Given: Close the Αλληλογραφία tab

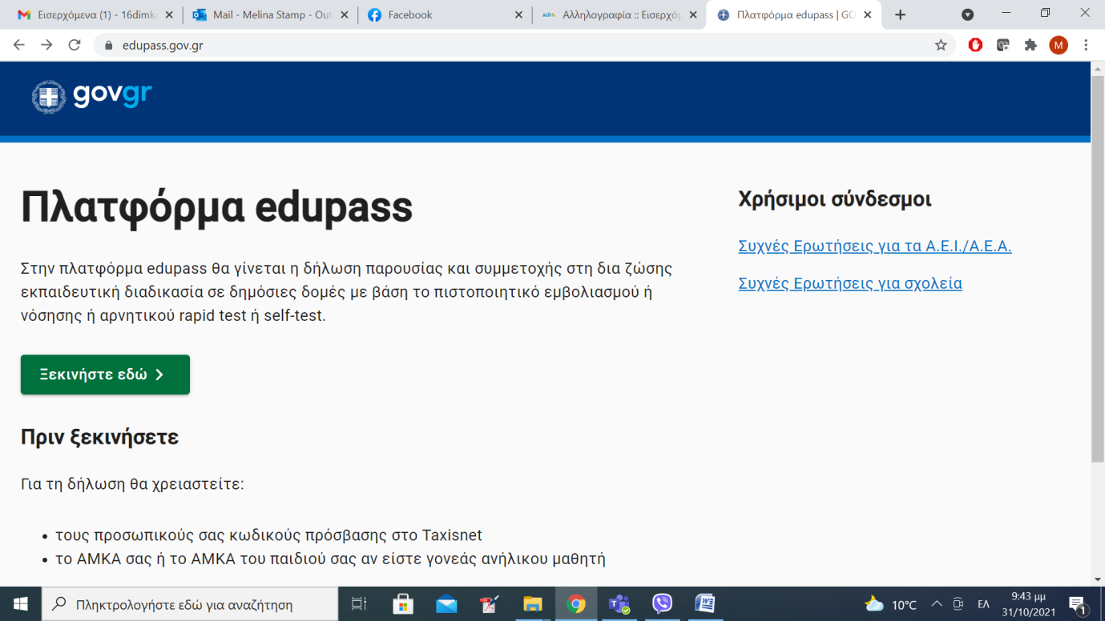Looking at the screenshot, I should 693,15.
